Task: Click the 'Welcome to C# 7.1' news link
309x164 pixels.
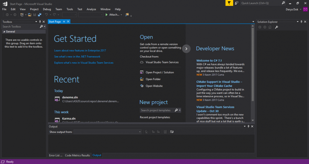Action: coord(209,60)
